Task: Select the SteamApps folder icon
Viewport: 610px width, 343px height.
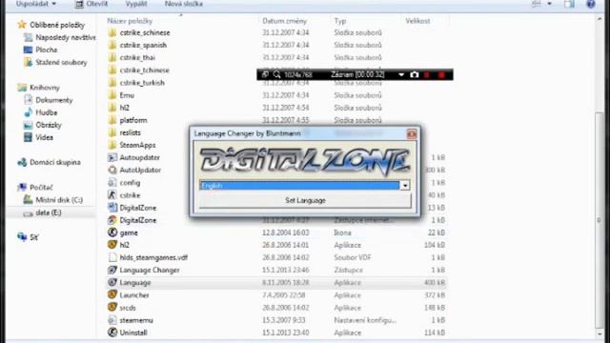Action: (112, 145)
